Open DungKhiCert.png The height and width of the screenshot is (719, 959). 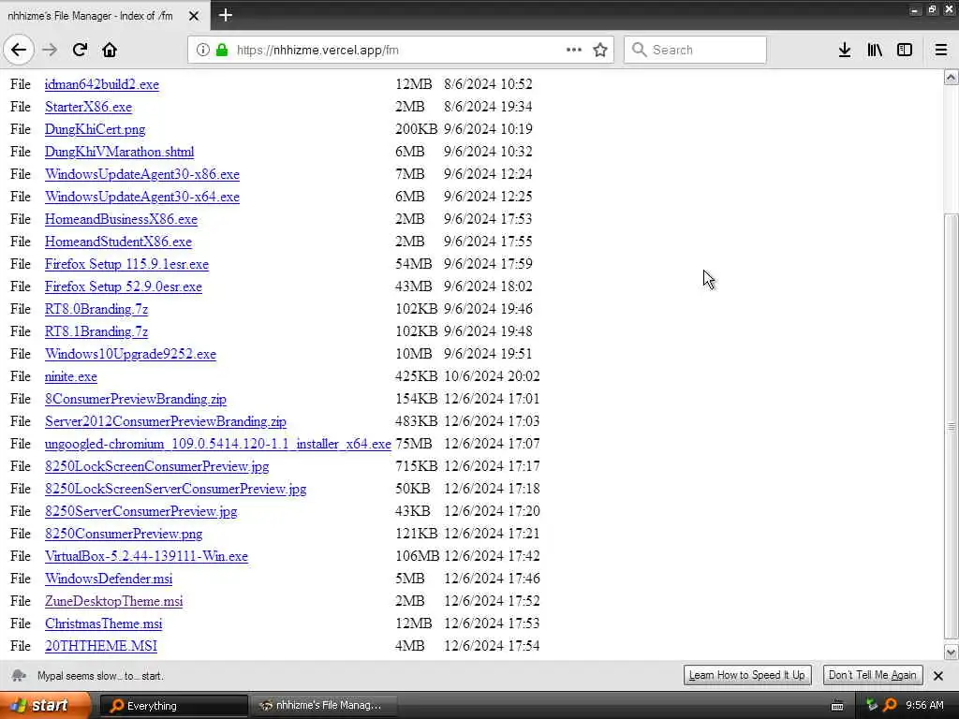(x=95, y=129)
